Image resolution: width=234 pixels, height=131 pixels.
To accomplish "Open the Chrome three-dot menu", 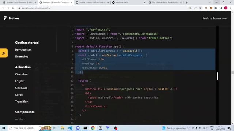I will pyautogui.click(x=231, y=8).
